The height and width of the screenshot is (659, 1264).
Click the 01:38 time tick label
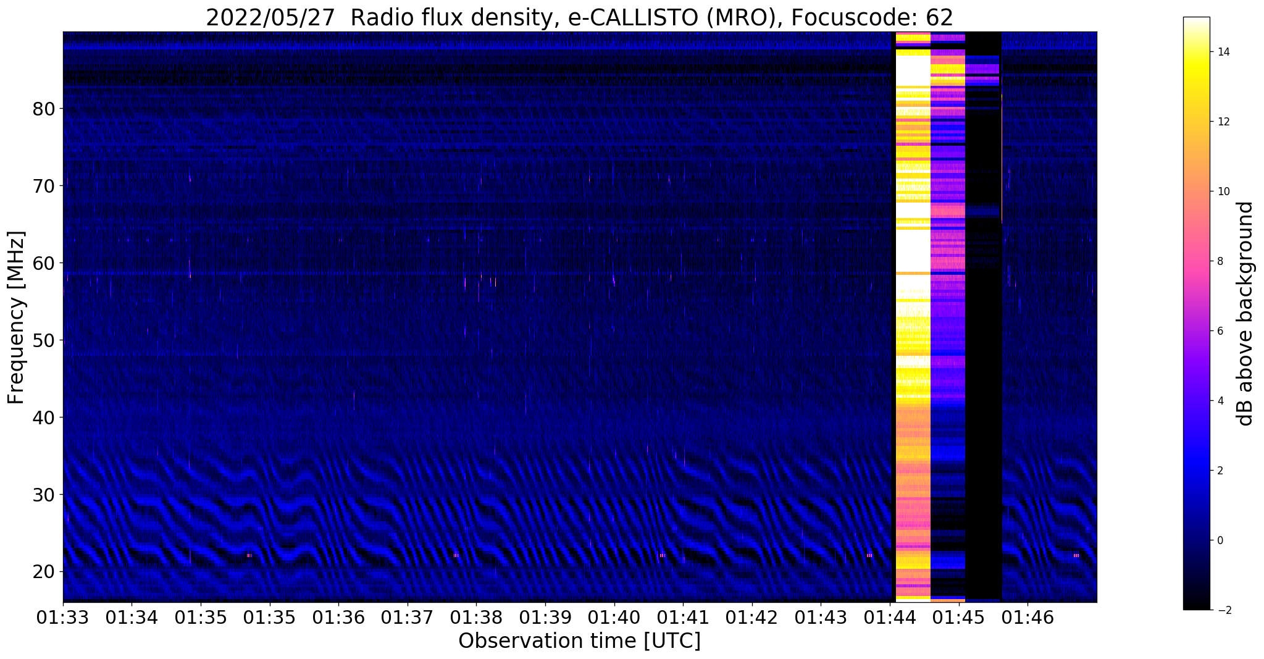(x=476, y=618)
